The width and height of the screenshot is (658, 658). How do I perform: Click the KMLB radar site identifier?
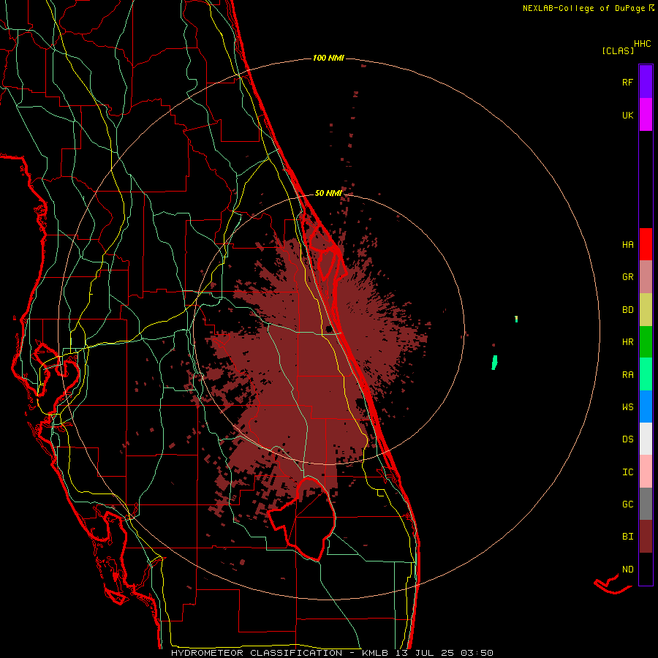[x=377, y=653]
